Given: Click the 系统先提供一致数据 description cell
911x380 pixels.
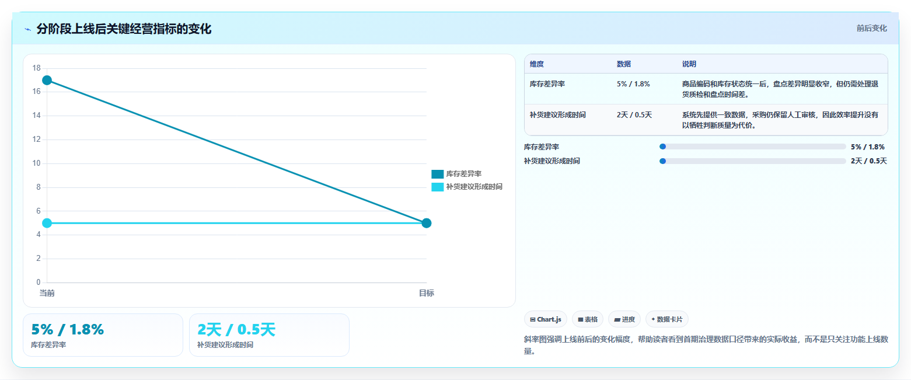Looking at the screenshot, I should coord(781,120).
